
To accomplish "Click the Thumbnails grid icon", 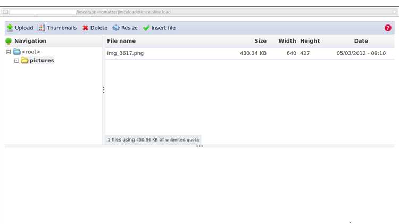I will coord(41,28).
